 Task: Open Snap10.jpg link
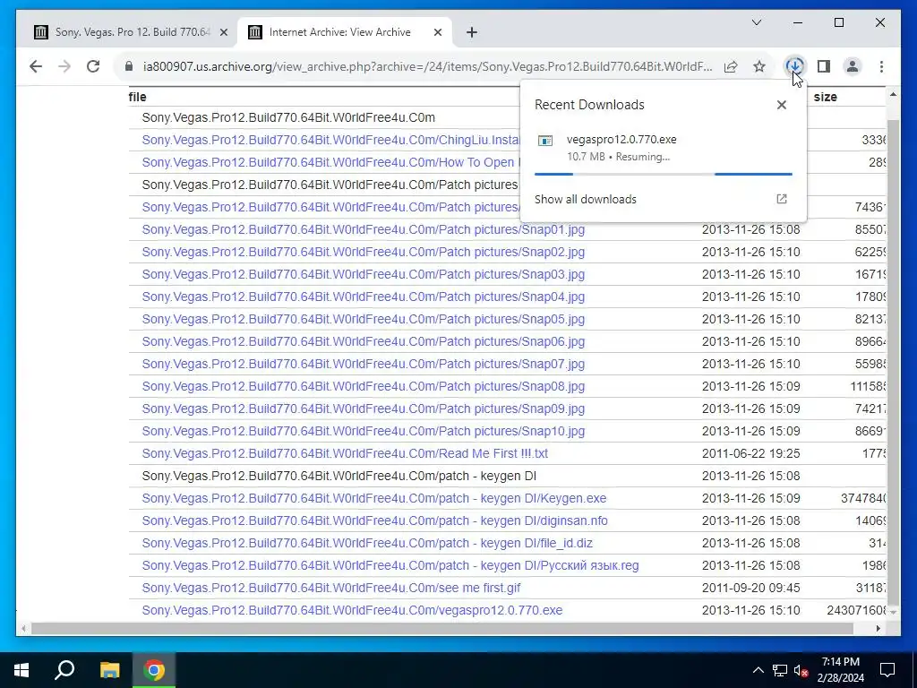coord(364,431)
